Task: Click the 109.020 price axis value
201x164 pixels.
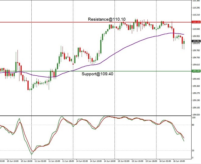Action: 196,115
